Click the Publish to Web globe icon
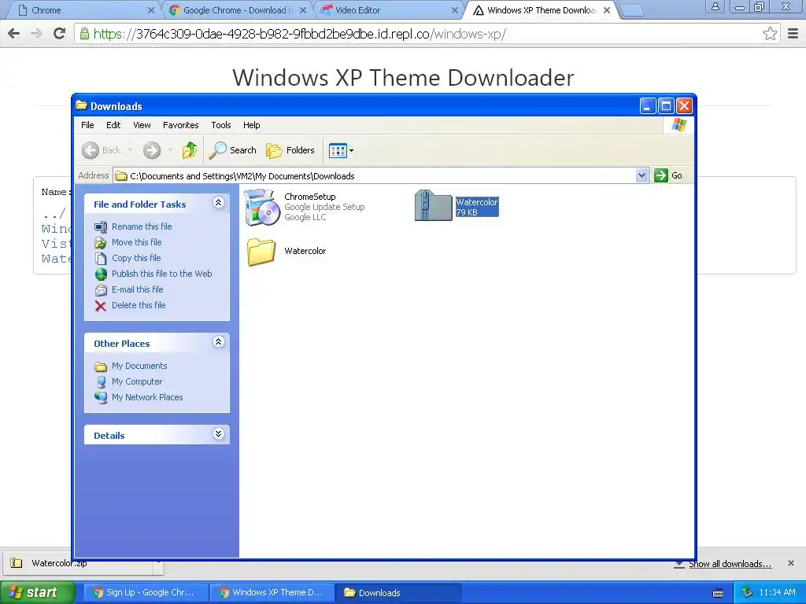Image resolution: width=806 pixels, height=604 pixels. [101, 274]
